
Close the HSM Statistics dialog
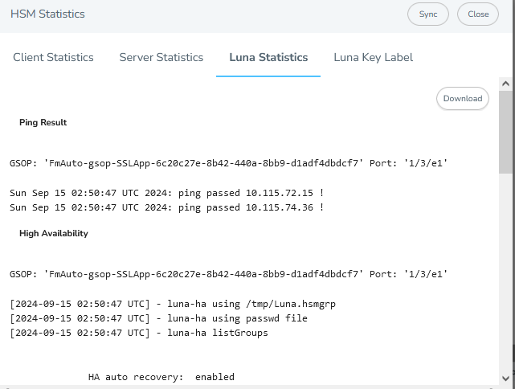click(478, 14)
